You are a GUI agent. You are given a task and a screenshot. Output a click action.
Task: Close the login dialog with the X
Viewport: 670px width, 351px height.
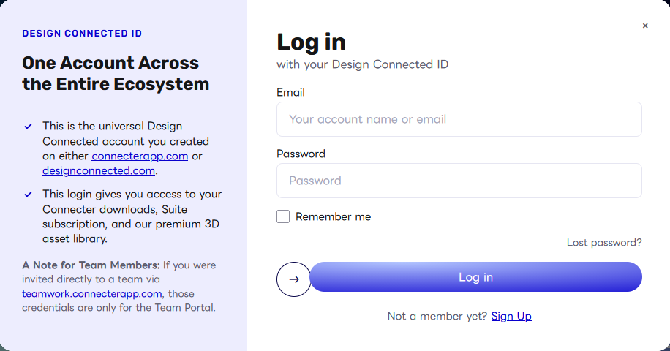[x=645, y=26]
